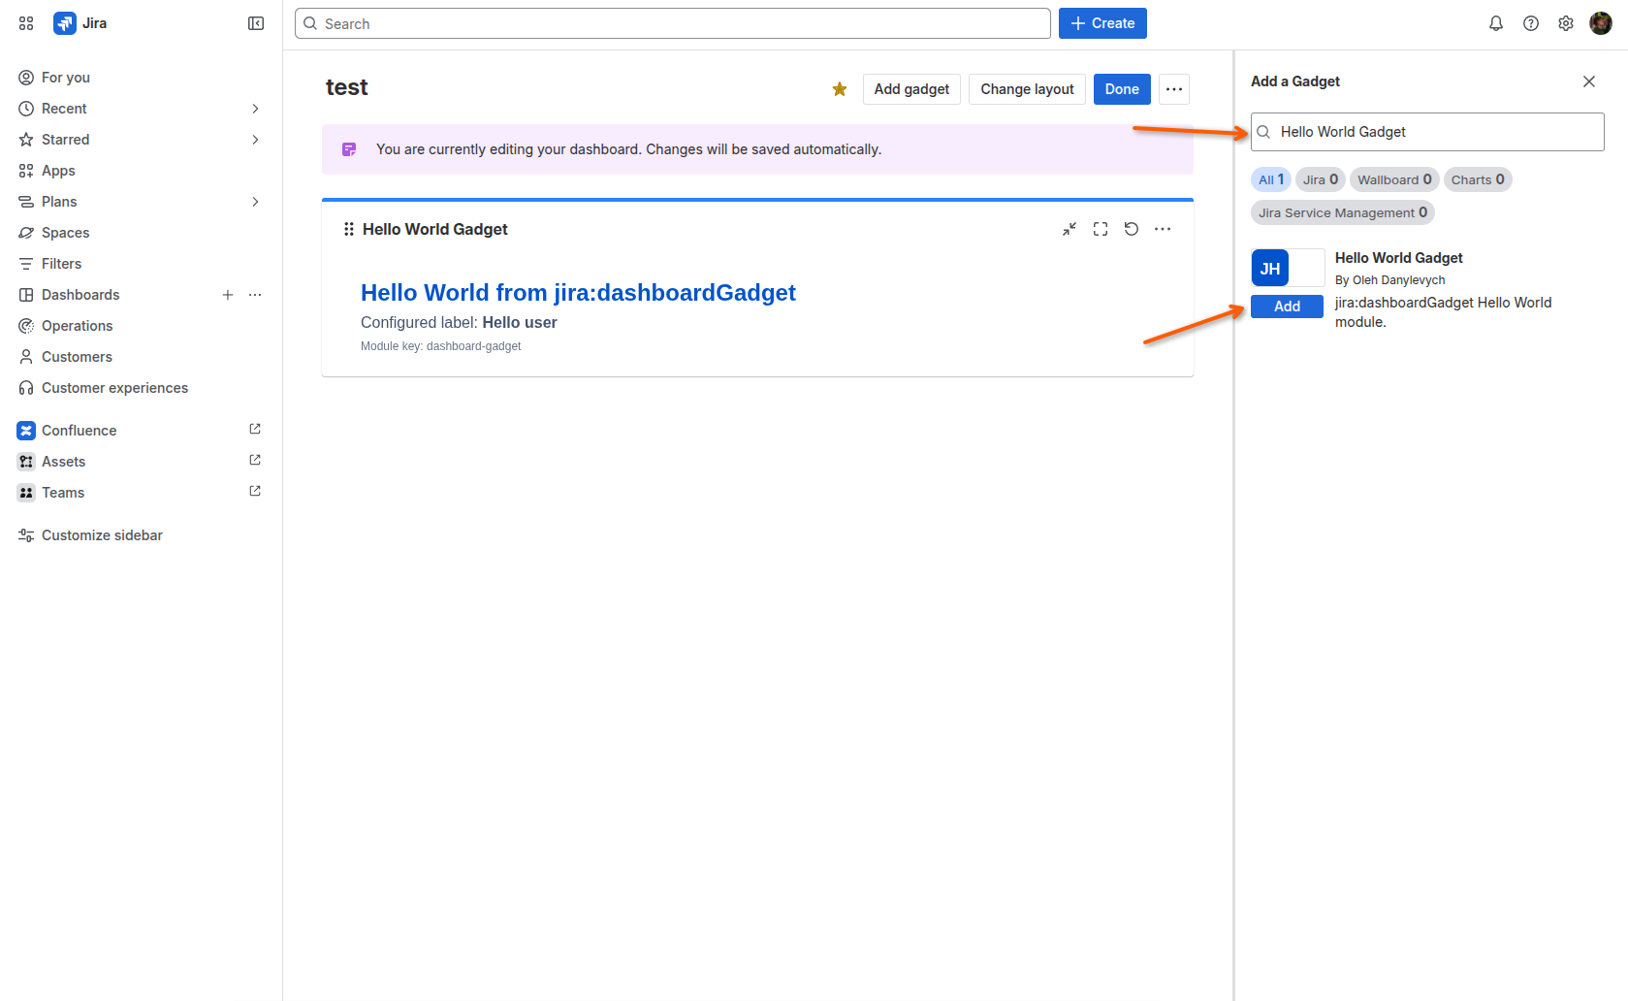This screenshot has height=1001, width=1628.
Task: Open the help question mark icon
Action: point(1531,23)
